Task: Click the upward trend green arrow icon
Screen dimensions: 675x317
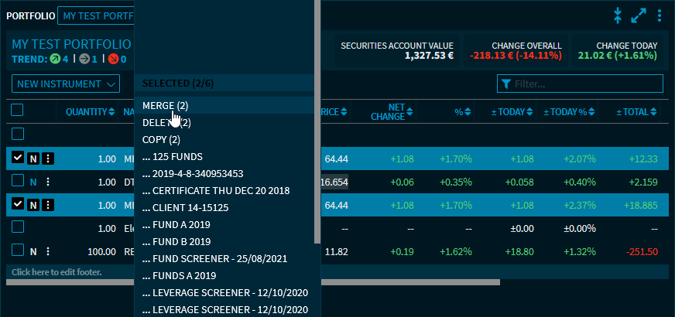Action: 56,60
